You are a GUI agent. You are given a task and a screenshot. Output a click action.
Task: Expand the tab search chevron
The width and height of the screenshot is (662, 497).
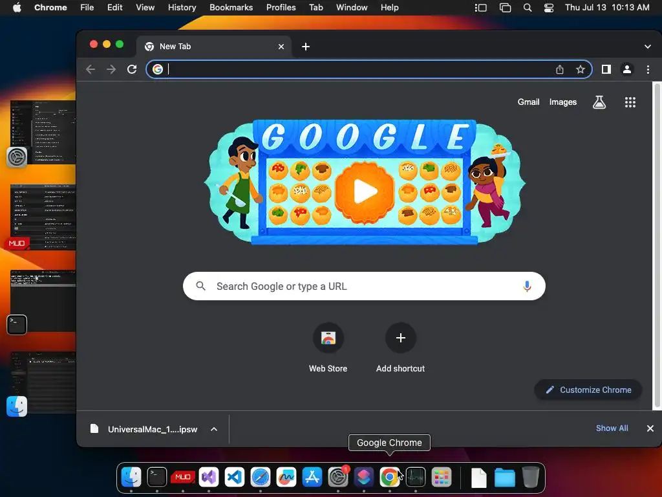pyautogui.click(x=647, y=47)
